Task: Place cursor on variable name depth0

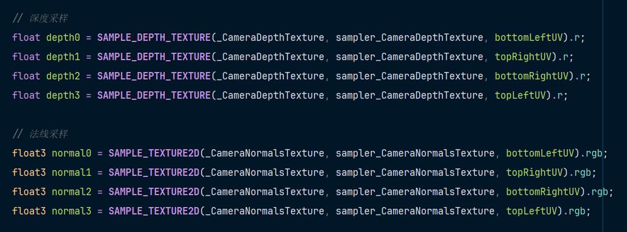Action: click(x=63, y=38)
